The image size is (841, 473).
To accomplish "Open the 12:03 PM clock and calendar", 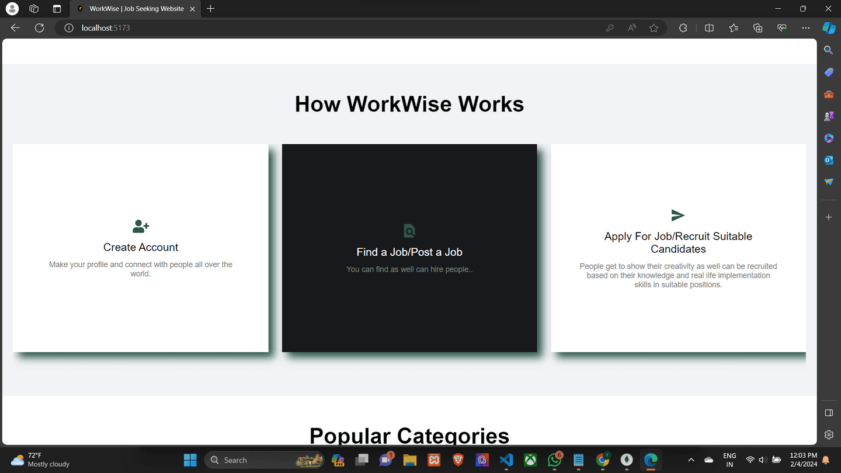I will pyautogui.click(x=803, y=460).
